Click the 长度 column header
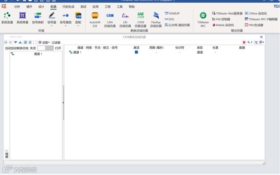 (x=215, y=48)
